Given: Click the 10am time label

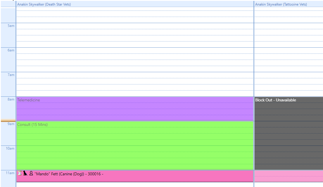Looking at the screenshot, I should coord(10,148).
